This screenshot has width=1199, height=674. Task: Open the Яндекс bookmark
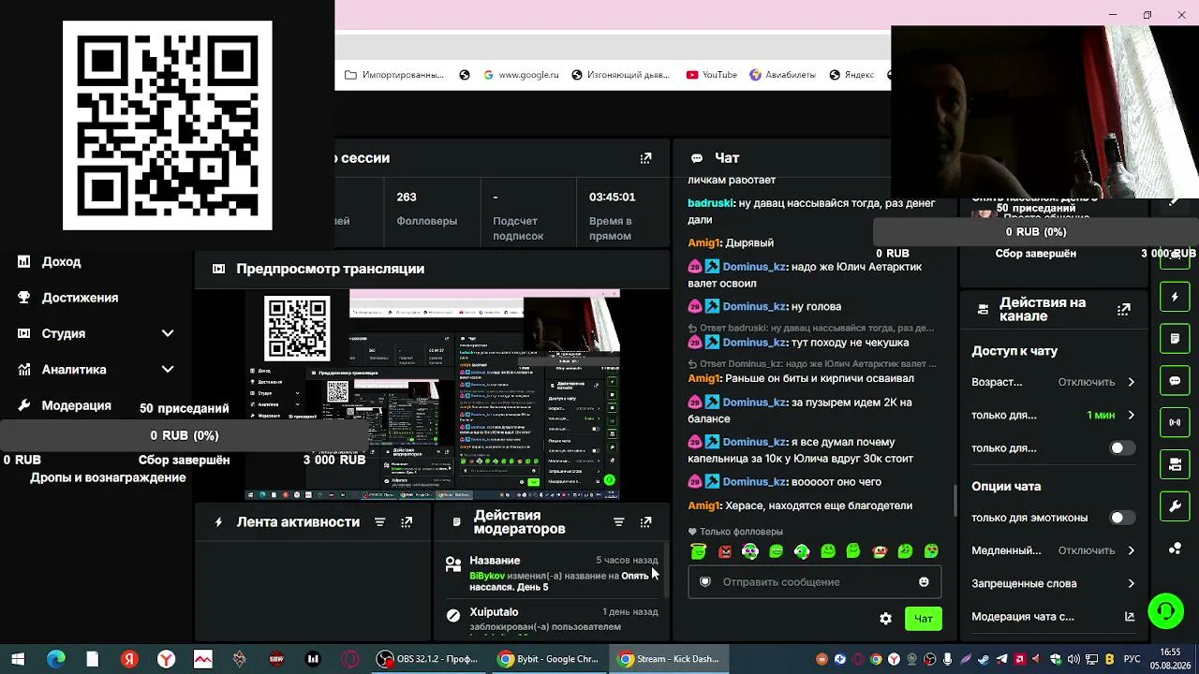coord(851,75)
